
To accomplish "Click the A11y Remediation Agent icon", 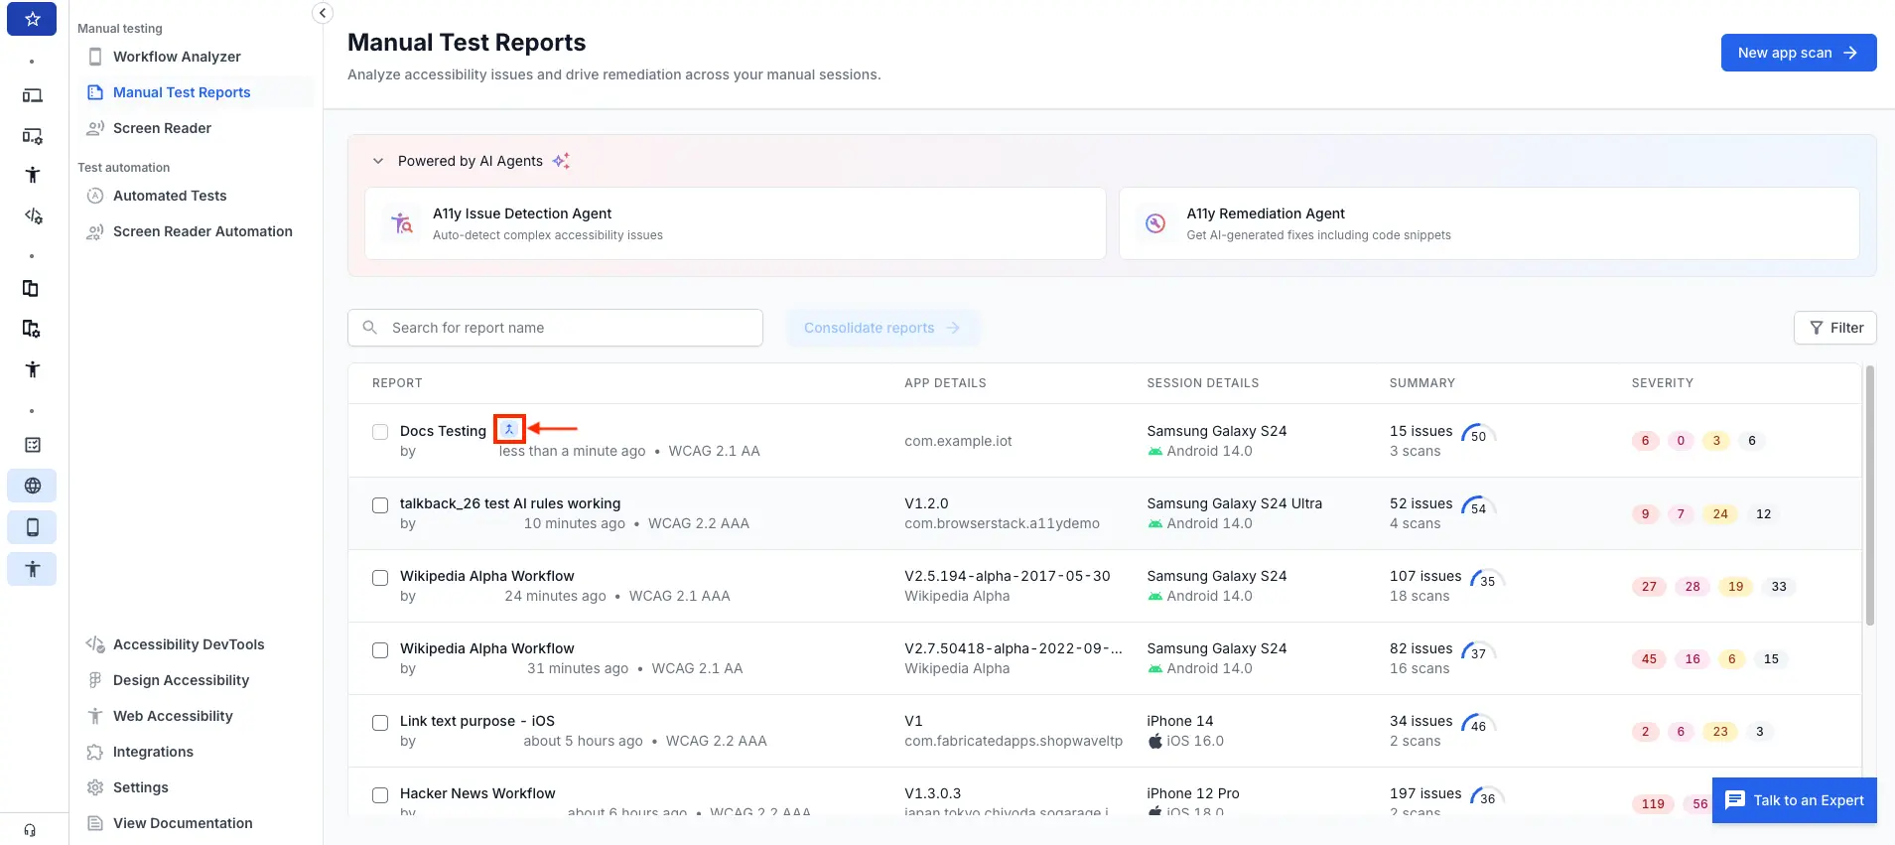I will coord(1155,223).
